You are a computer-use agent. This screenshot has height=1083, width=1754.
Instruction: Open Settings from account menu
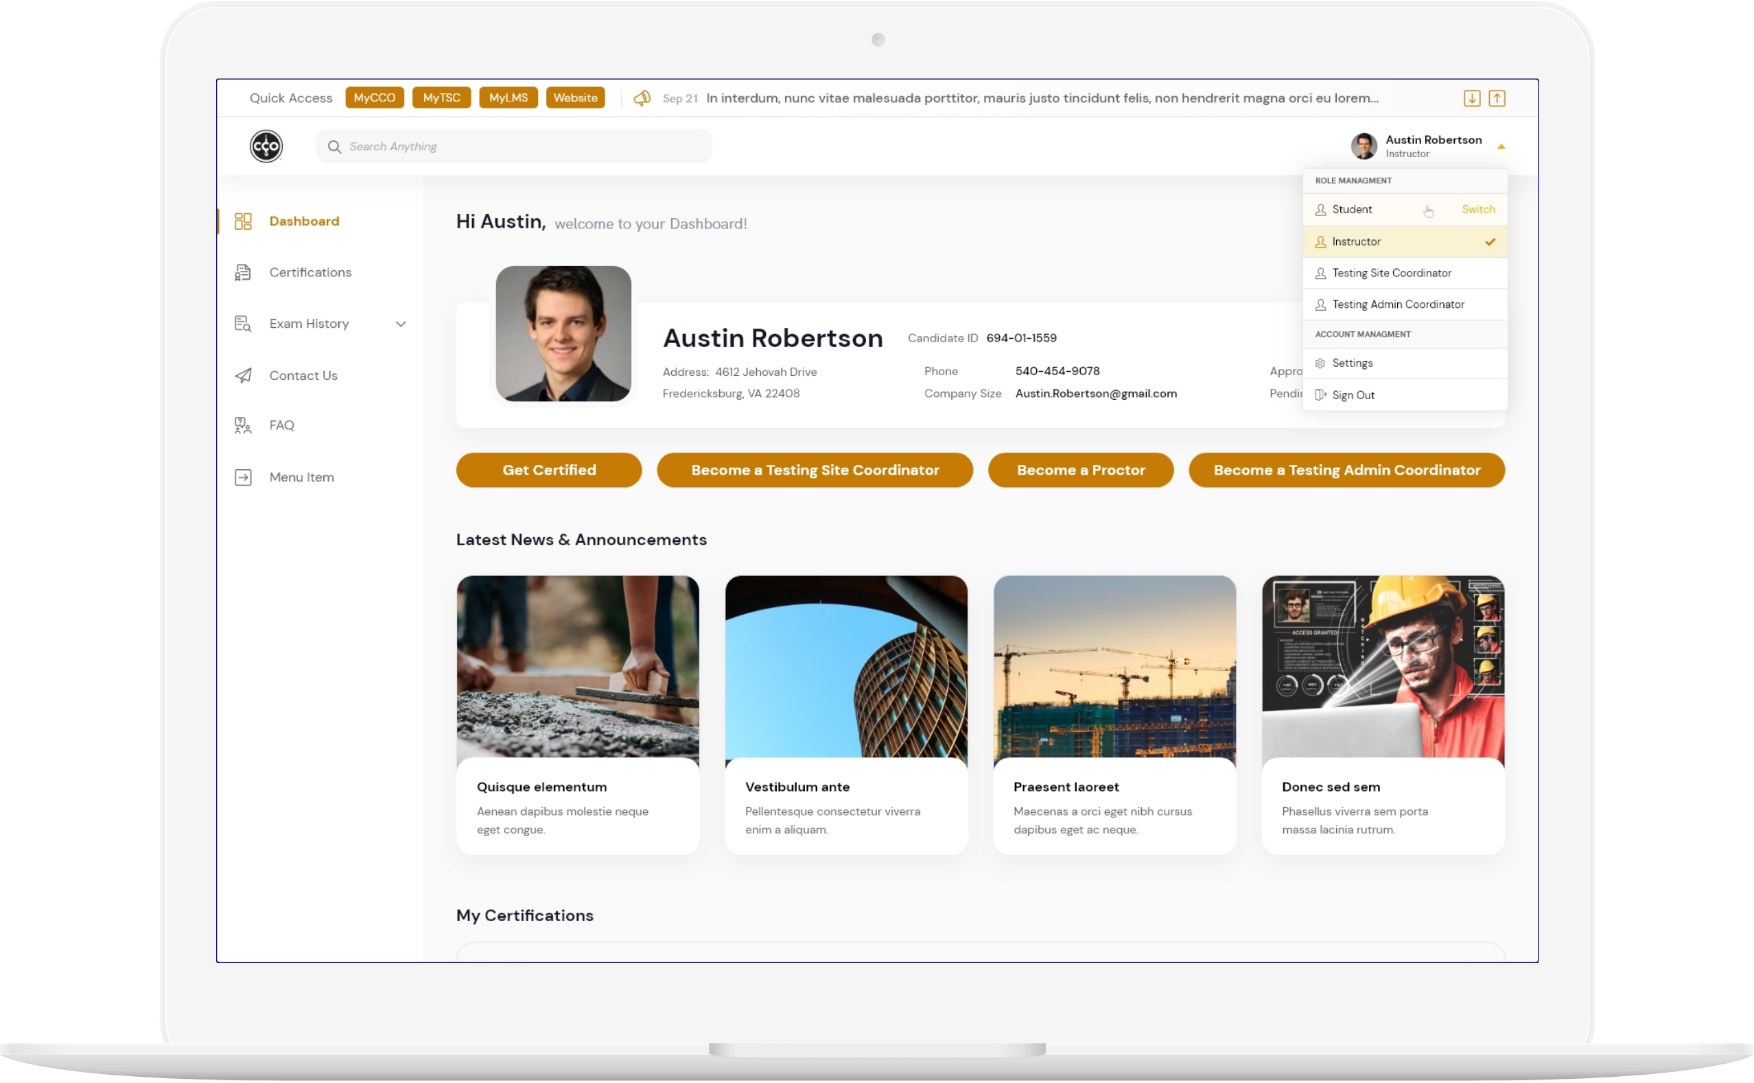tap(1352, 363)
